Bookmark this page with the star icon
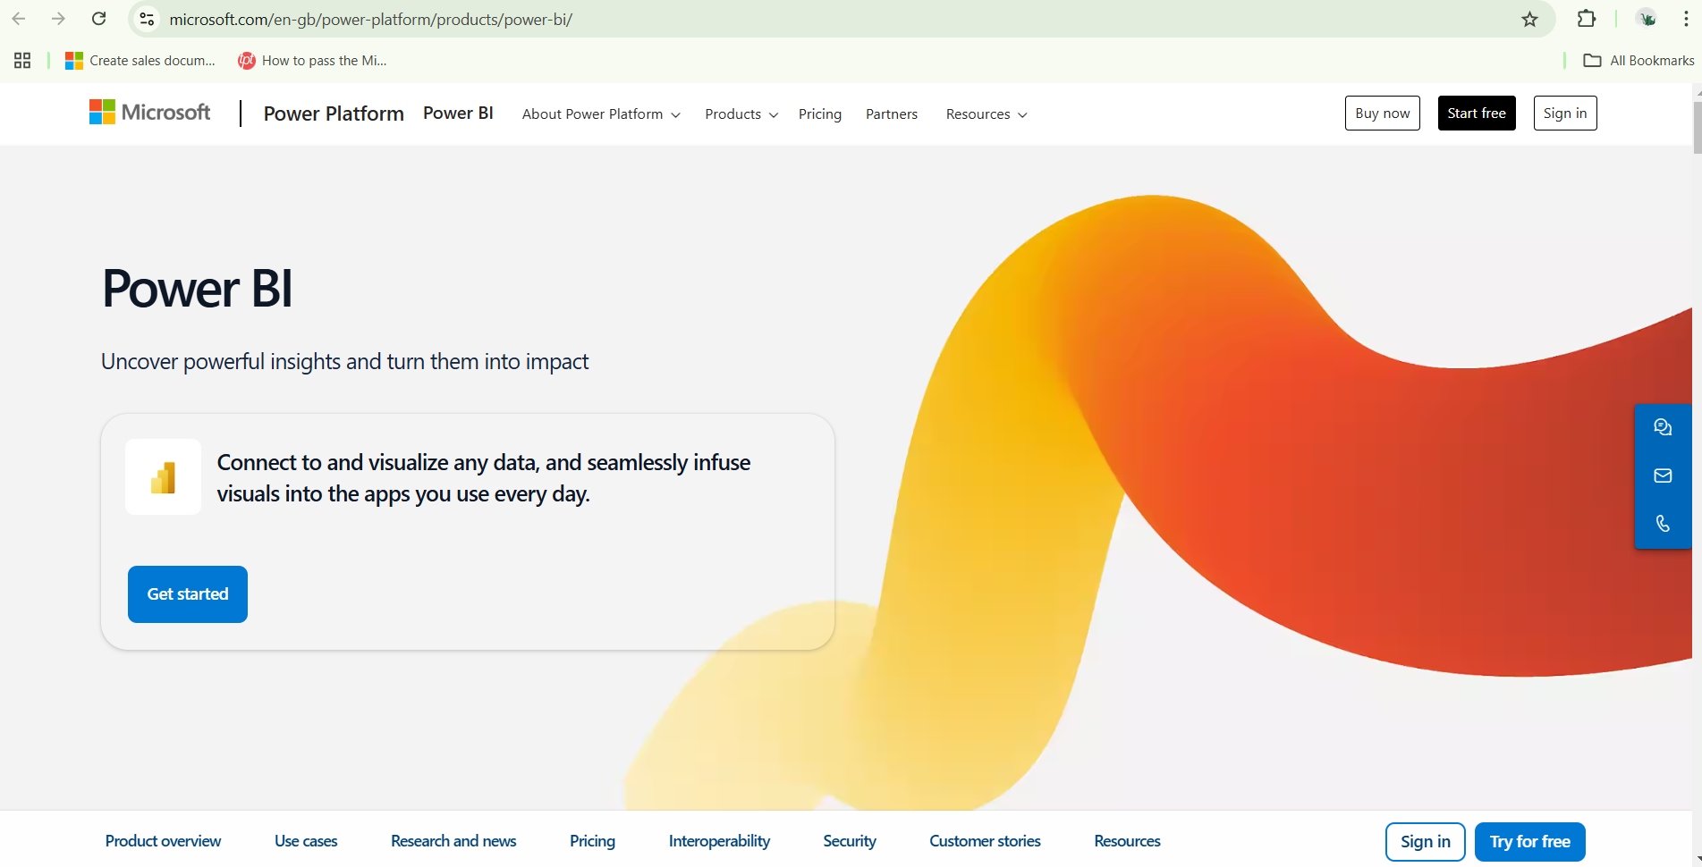Screen dimensions: 1702x867 click(1530, 19)
